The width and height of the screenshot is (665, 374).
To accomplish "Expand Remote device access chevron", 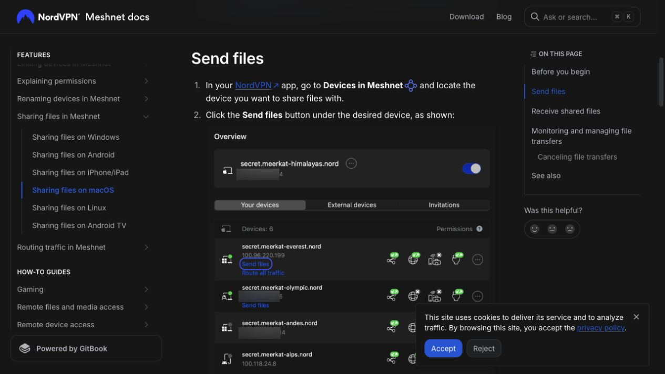I will click(146, 325).
